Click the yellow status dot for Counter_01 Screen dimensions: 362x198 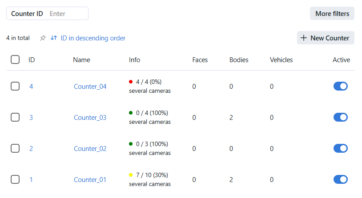131,175
